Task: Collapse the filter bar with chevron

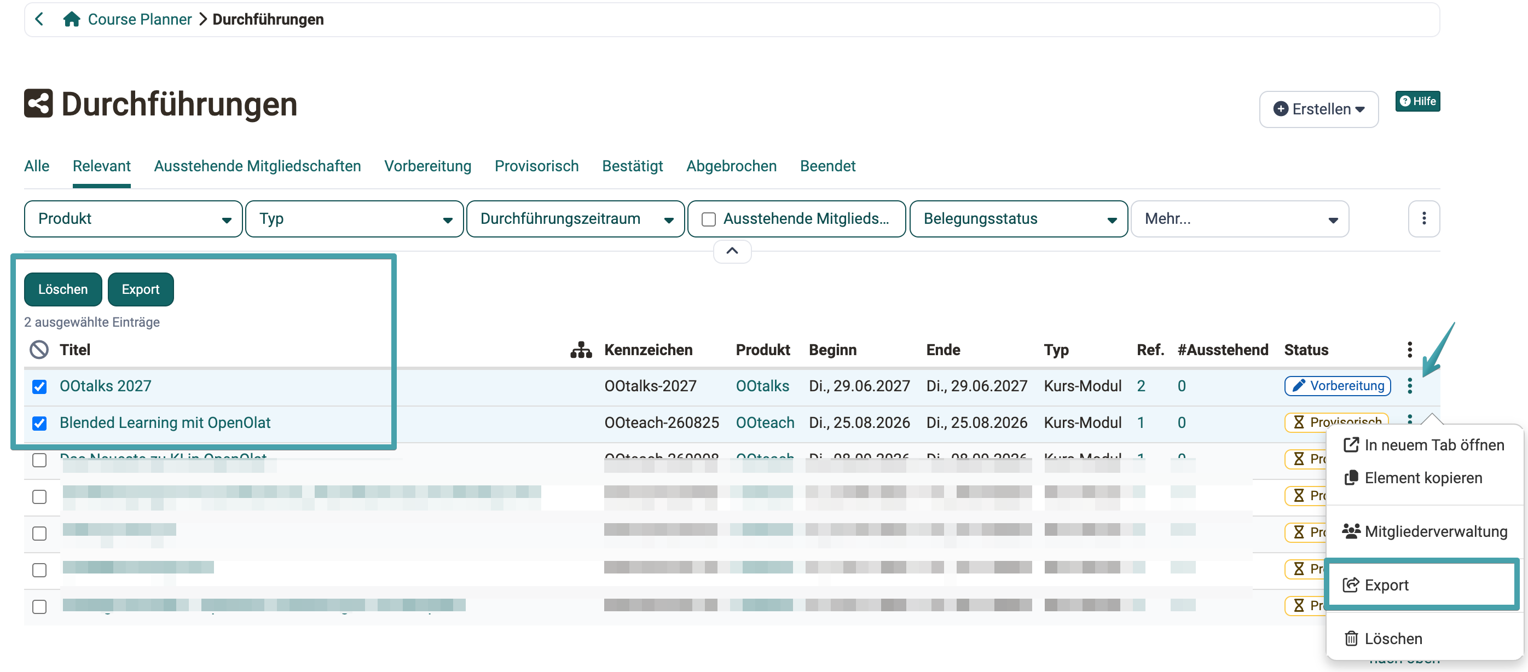Action: pos(732,251)
